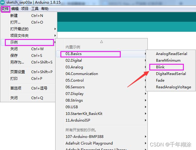
Task: Expand 05.Control examples submenu
Action: click(102, 80)
